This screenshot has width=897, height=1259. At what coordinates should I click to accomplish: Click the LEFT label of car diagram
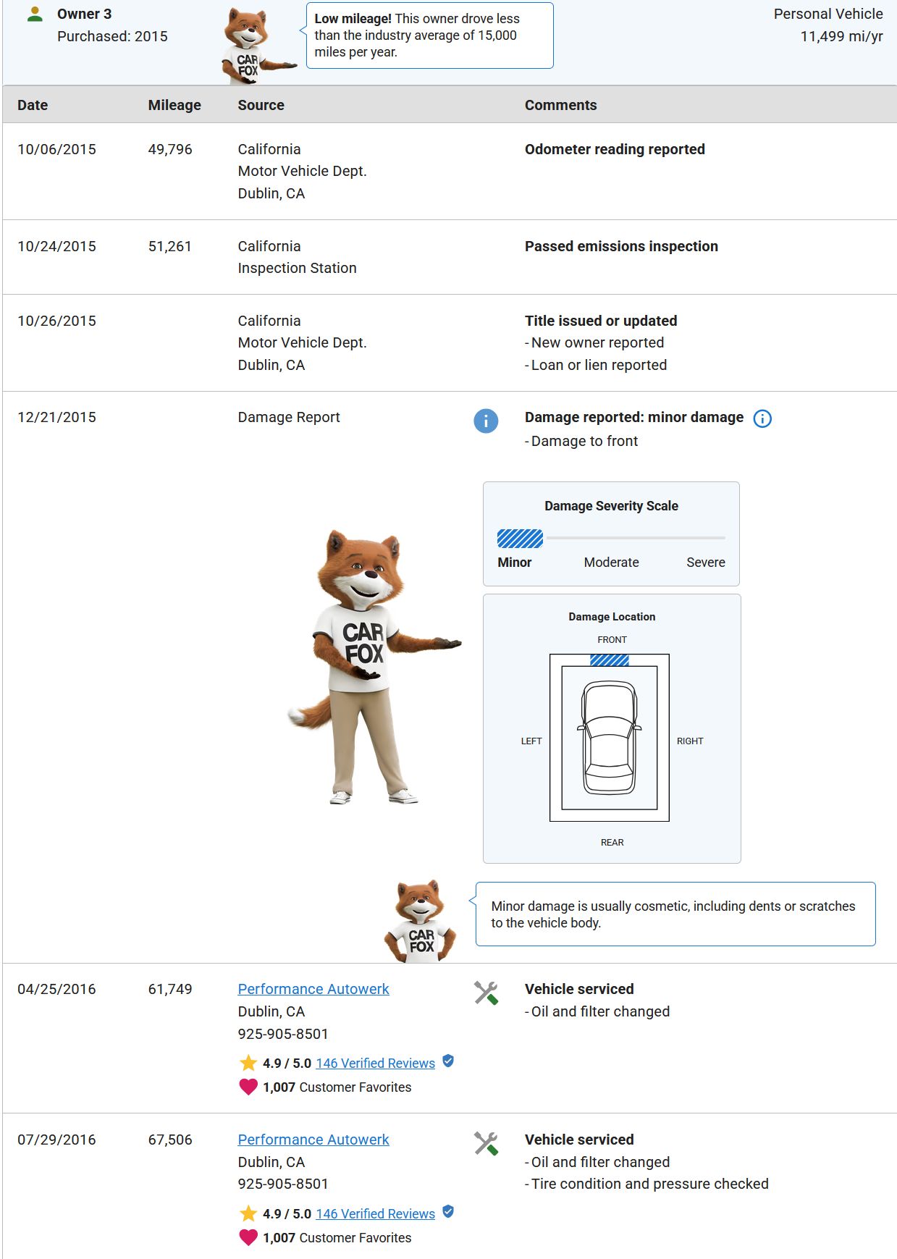pyautogui.click(x=531, y=741)
